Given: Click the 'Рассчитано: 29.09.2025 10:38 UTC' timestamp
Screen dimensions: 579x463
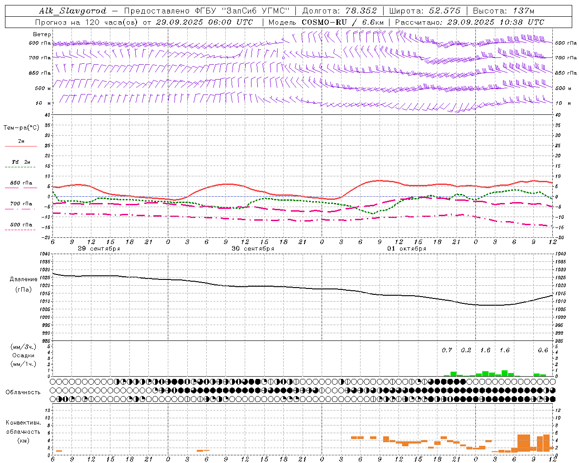Looking at the screenshot, I should coord(470,22).
